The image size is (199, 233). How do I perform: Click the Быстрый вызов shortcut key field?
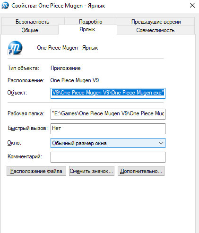(x=108, y=129)
